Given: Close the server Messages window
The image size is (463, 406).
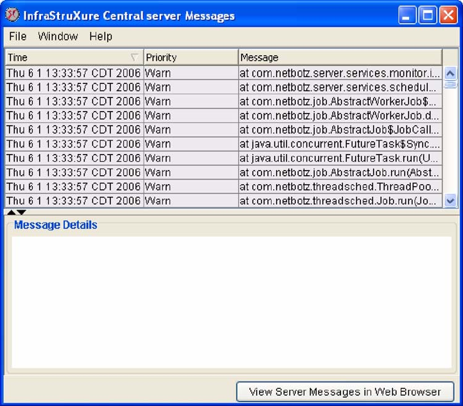Looking at the screenshot, I should (x=448, y=15).
